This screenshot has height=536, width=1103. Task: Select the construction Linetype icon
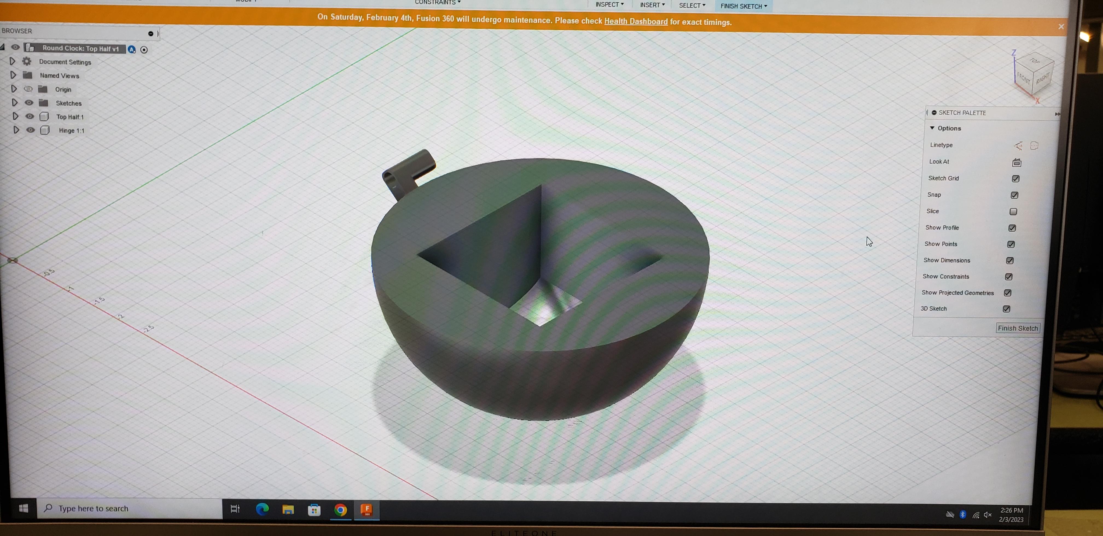pos(1018,146)
